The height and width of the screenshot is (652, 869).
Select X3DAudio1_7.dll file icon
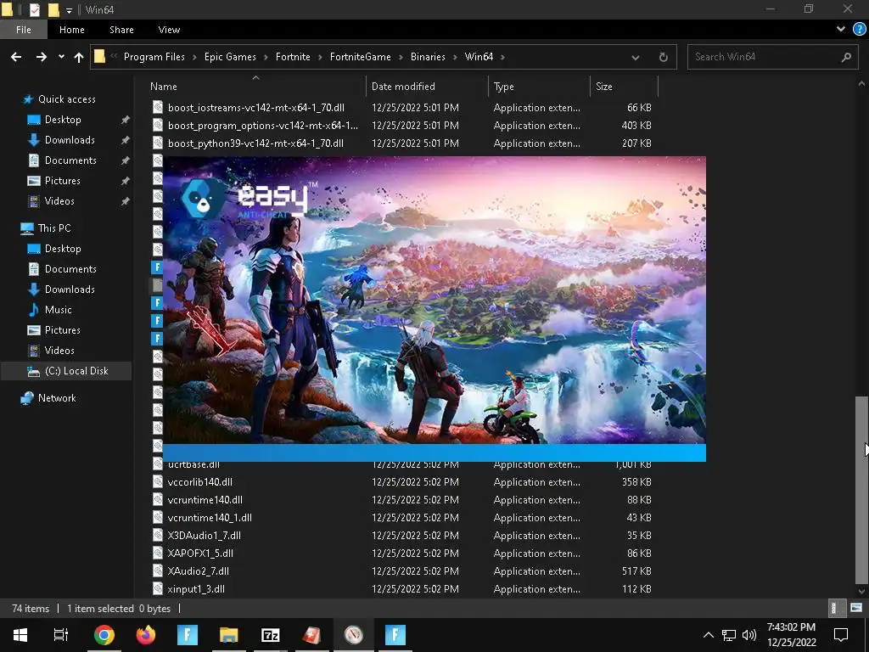tap(157, 535)
